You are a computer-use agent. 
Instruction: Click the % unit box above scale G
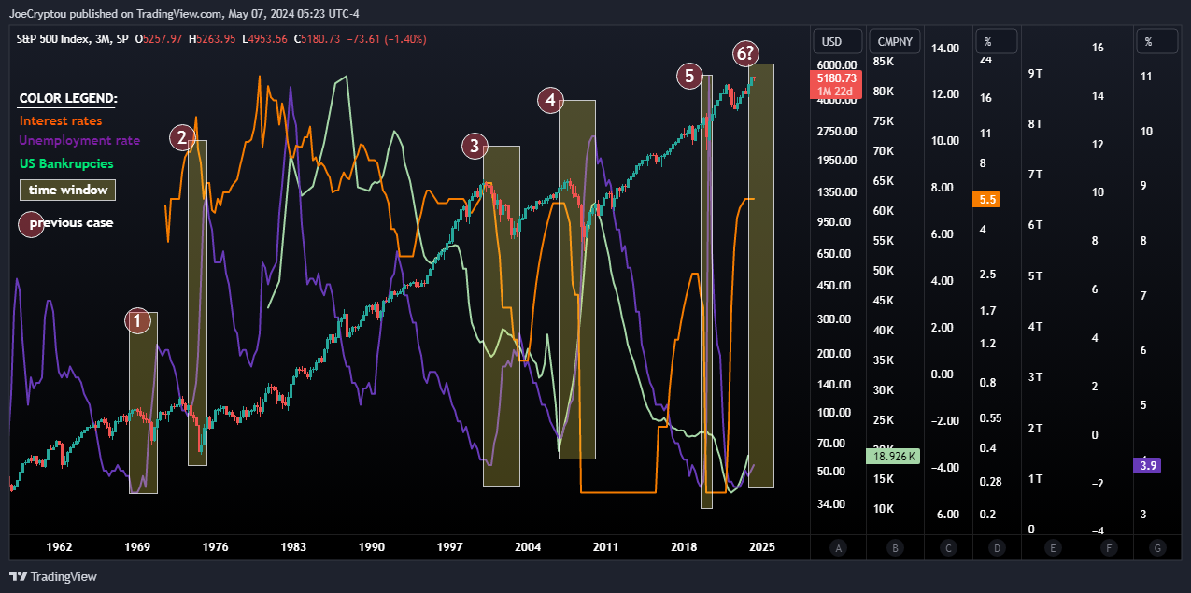1158,41
